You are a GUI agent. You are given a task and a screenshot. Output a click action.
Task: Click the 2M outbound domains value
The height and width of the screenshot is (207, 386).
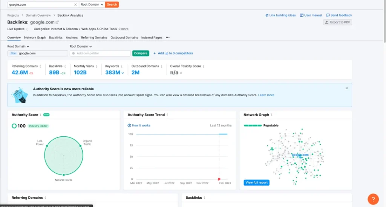(x=135, y=73)
